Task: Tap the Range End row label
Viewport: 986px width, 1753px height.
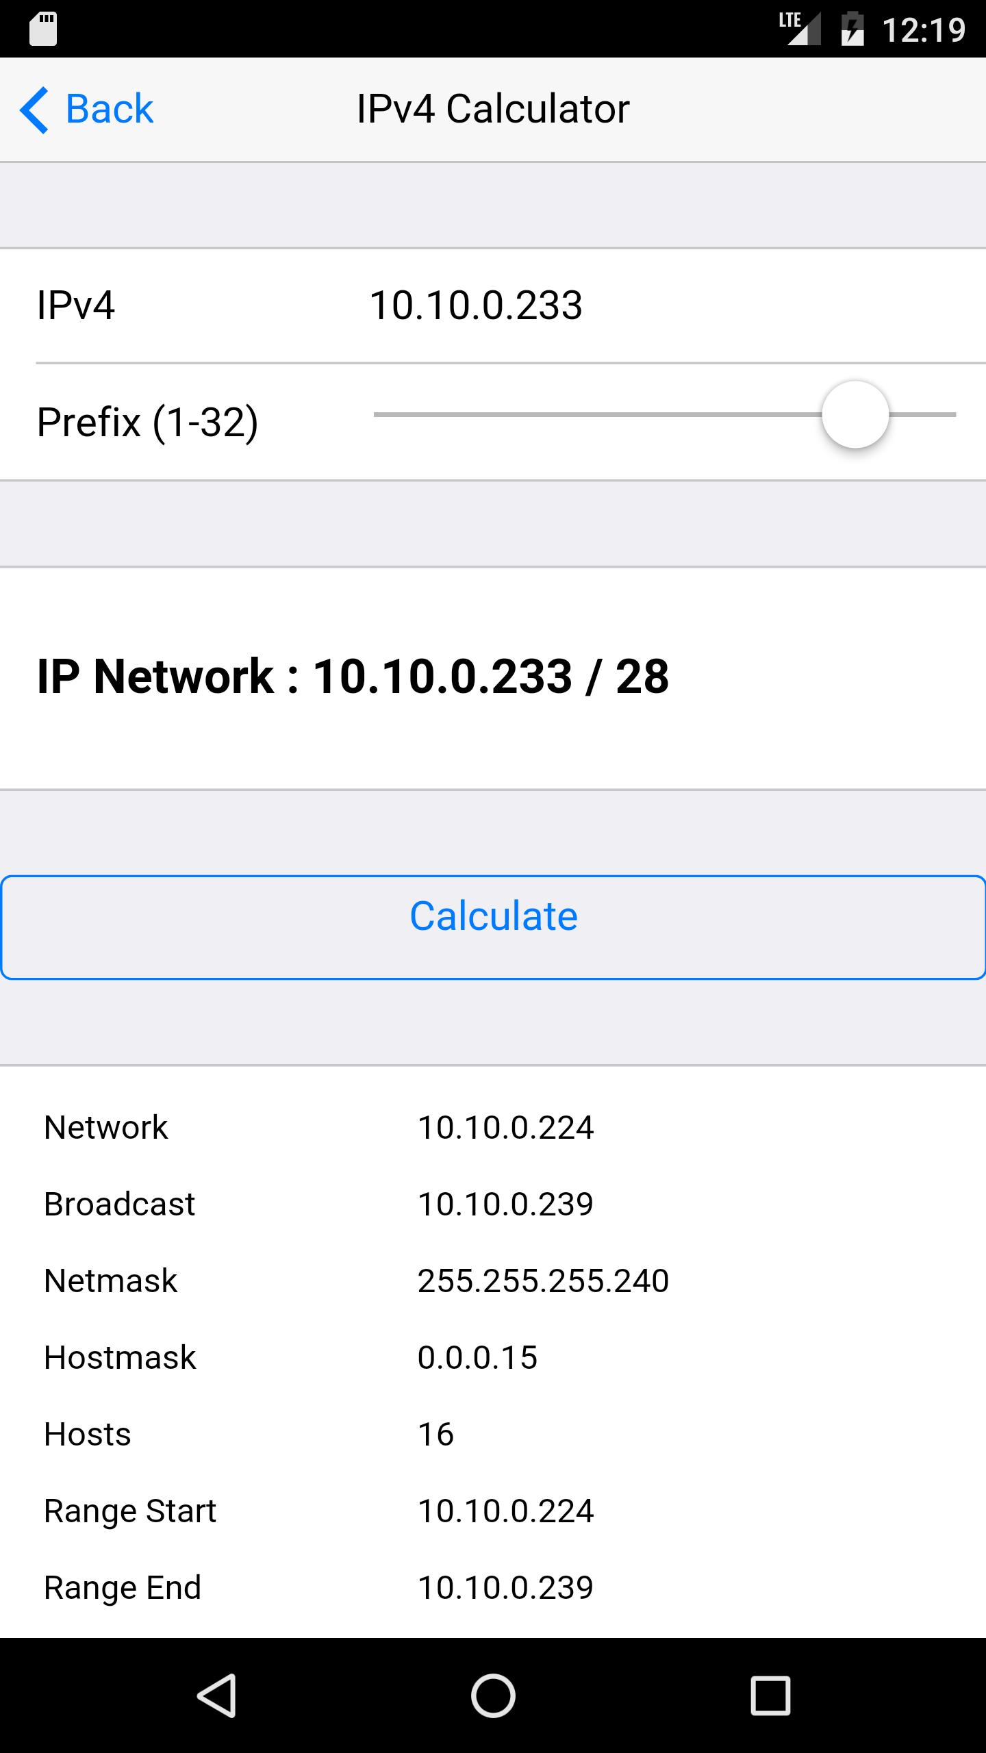Action: pos(123,1588)
